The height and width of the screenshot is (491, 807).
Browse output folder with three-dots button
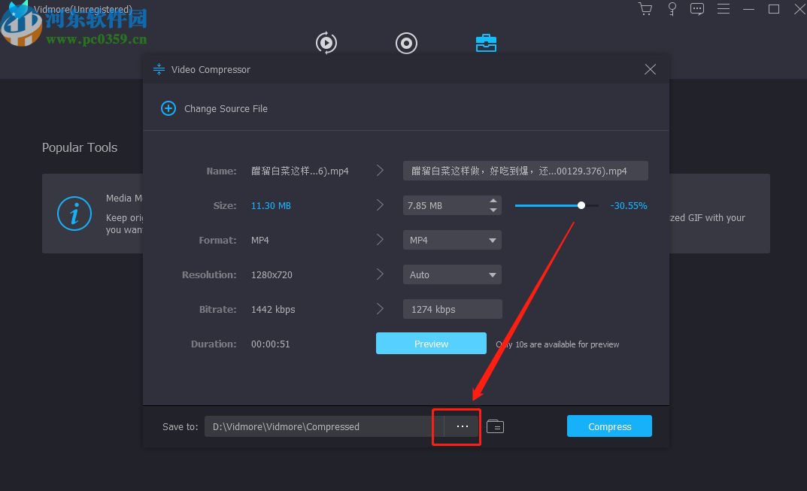pyautogui.click(x=463, y=426)
